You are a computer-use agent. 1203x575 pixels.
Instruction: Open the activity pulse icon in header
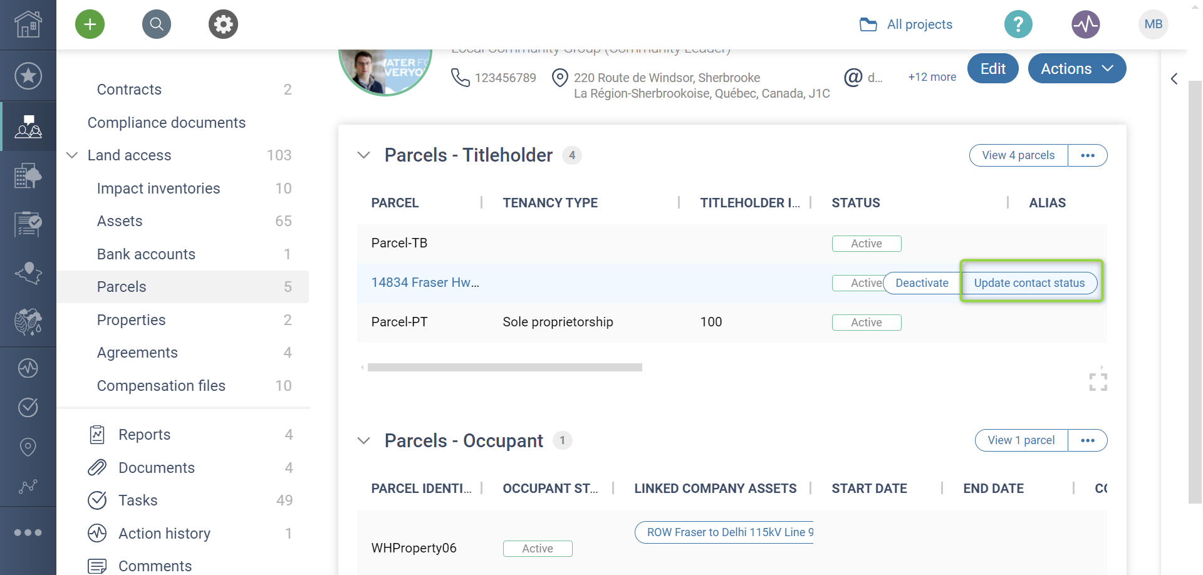click(x=1085, y=24)
